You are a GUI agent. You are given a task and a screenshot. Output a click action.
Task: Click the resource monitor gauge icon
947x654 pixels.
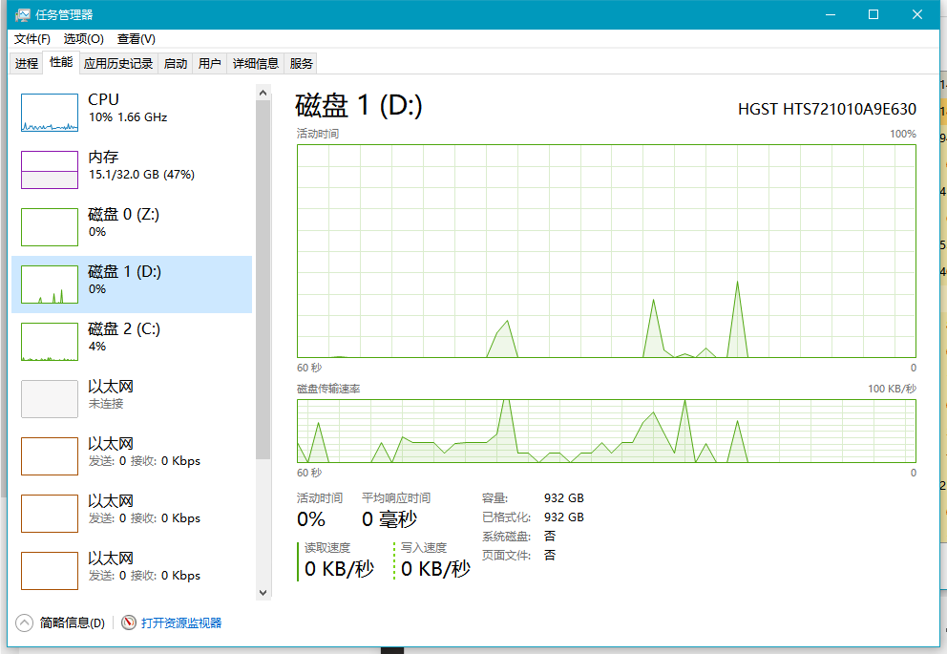(x=129, y=622)
